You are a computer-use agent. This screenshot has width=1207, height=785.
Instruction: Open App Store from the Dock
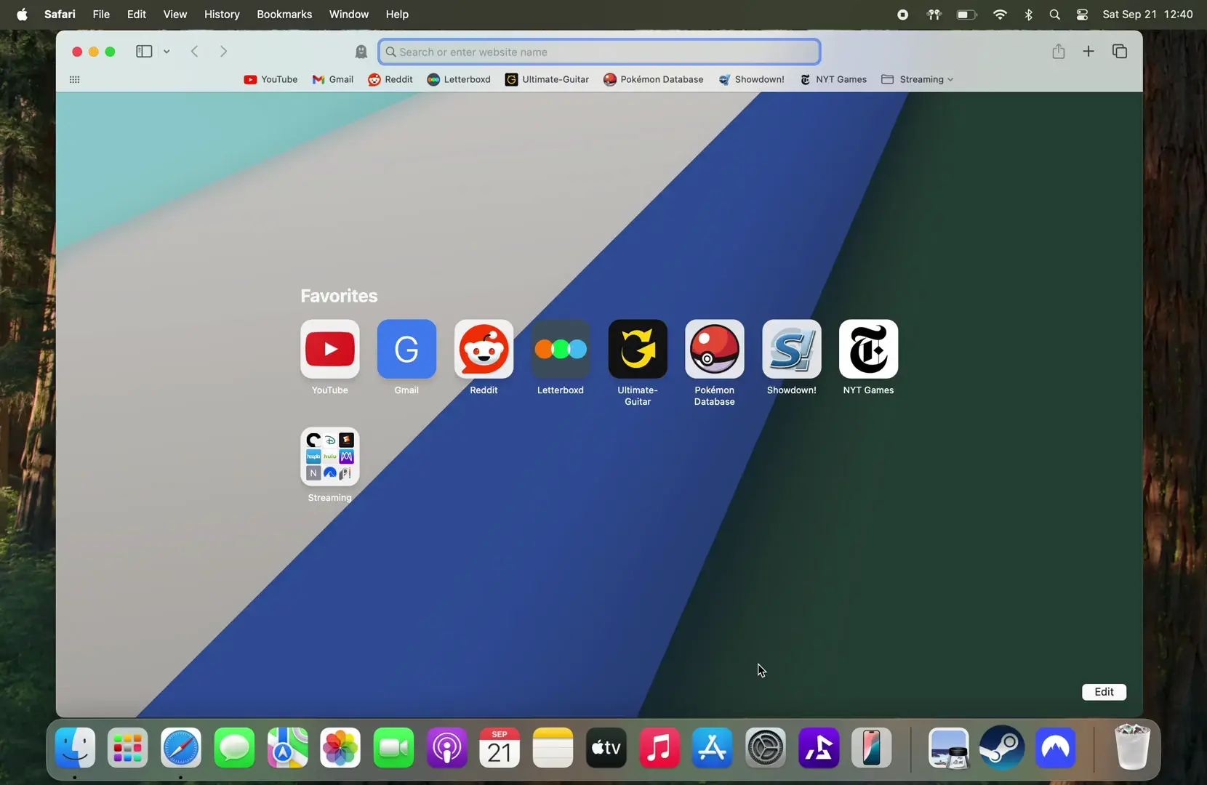click(x=713, y=748)
